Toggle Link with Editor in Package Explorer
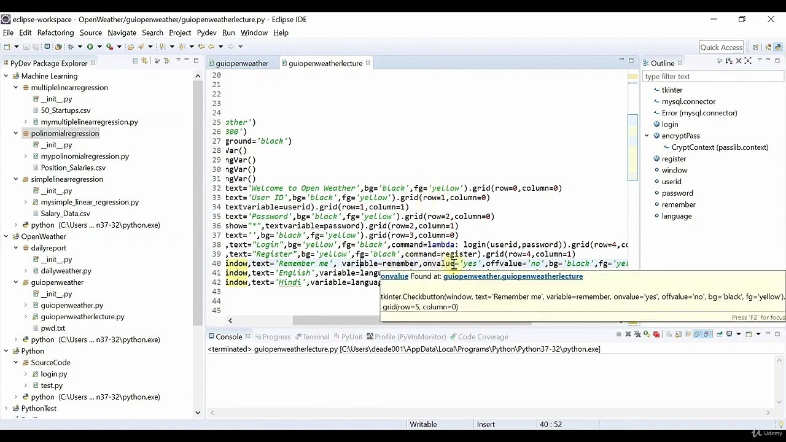The image size is (786, 442). (x=144, y=61)
